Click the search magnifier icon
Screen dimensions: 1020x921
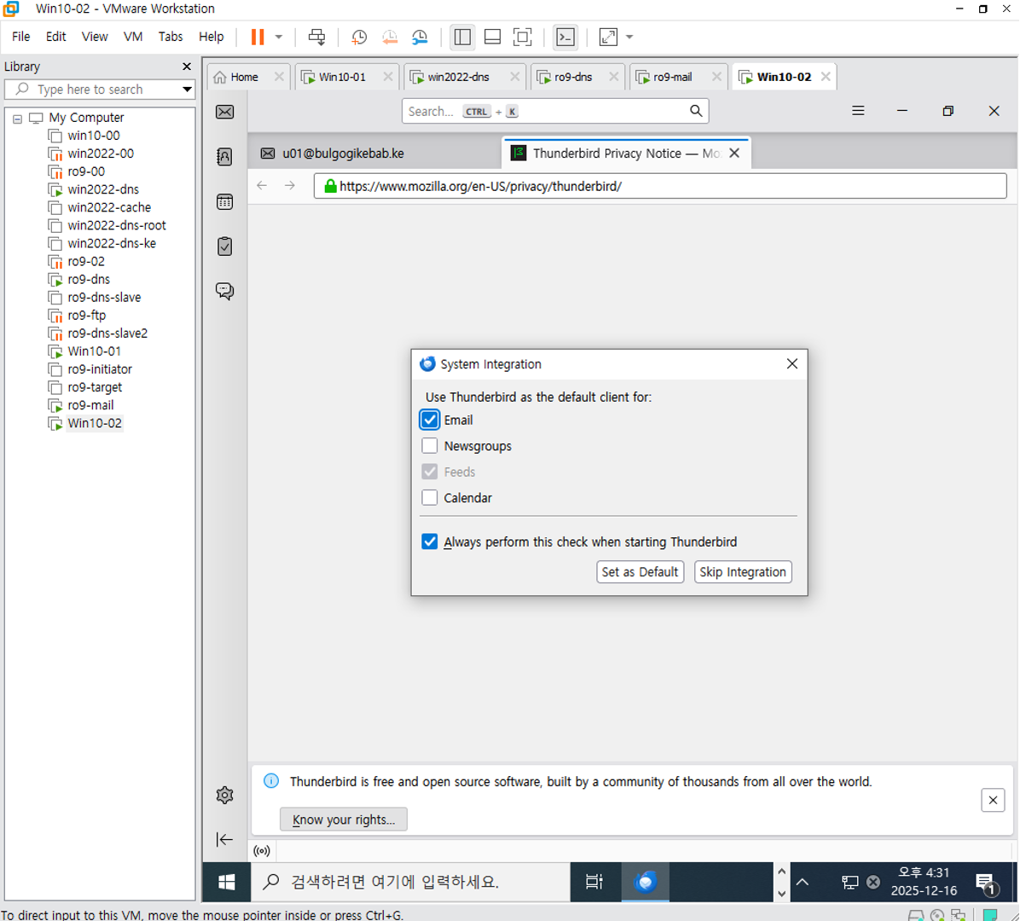(696, 111)
